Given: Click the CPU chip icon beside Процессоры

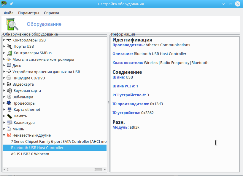Looking at the screenshot, I should (x=9, y=103).
